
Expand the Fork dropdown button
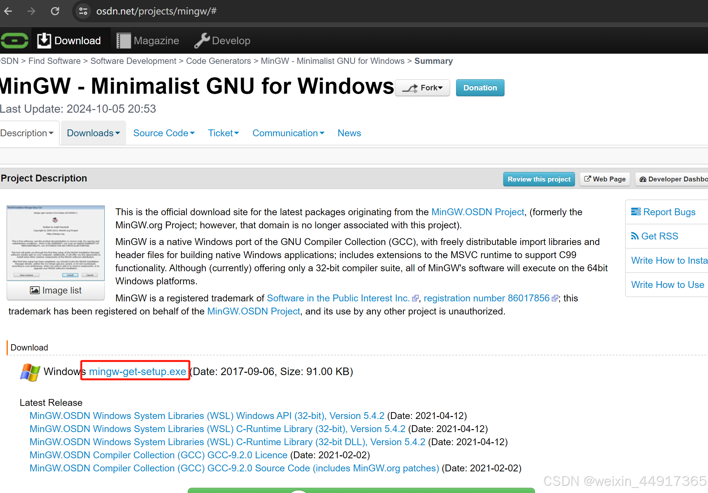[x=422, y=88]
